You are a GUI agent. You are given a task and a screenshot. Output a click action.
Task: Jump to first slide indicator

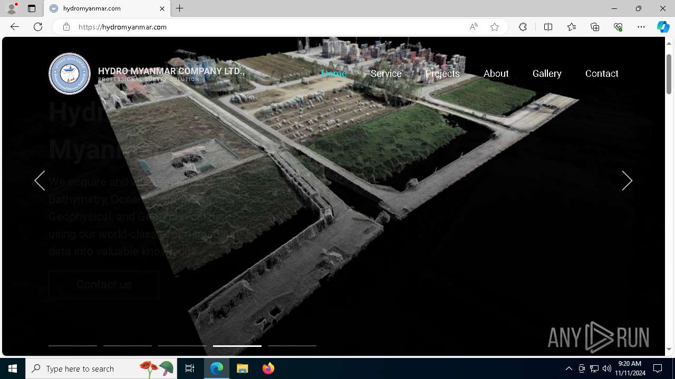tap(73, 346)
